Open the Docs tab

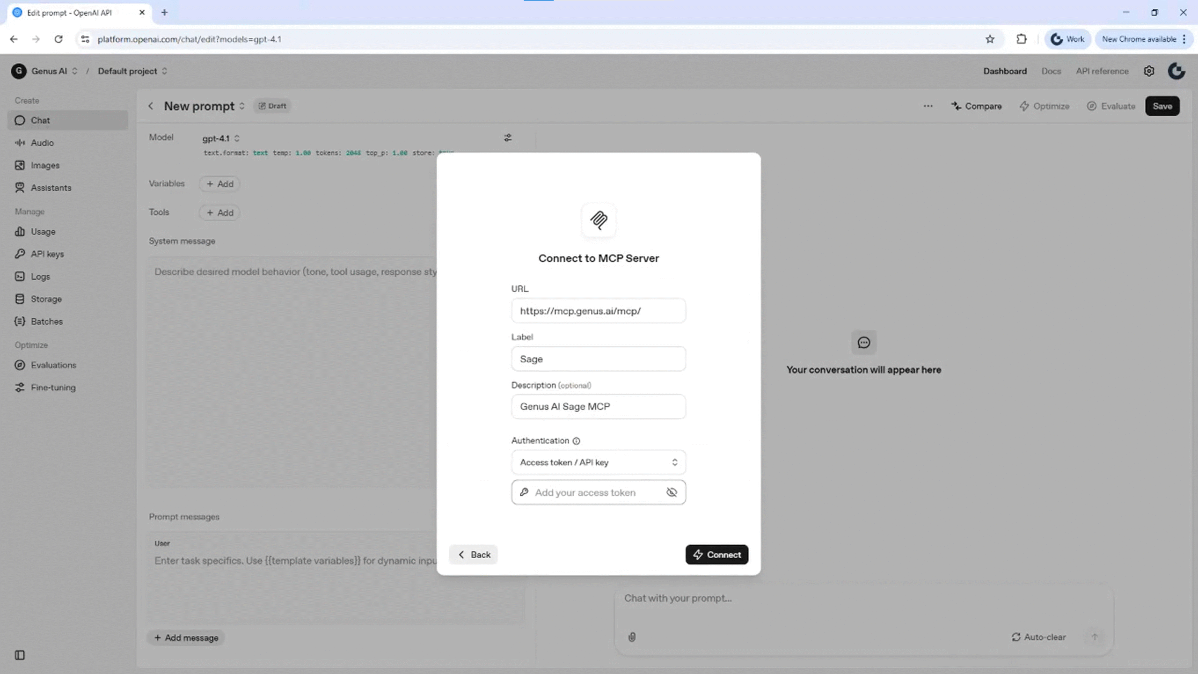1051,71
